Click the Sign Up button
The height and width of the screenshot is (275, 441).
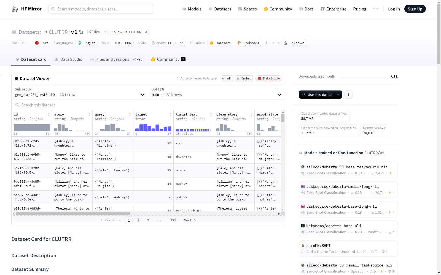(415, 9)
